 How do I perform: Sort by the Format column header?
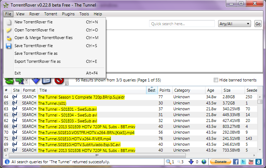point(29,90)
